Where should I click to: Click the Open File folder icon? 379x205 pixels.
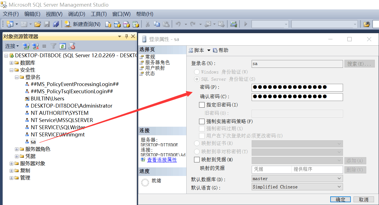coord(38,24)
